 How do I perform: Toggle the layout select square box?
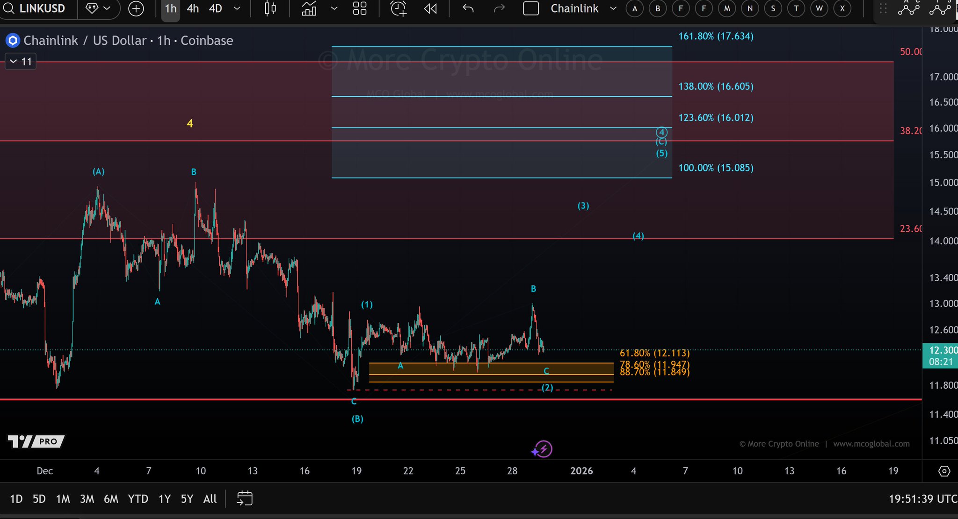click(531, 8)
